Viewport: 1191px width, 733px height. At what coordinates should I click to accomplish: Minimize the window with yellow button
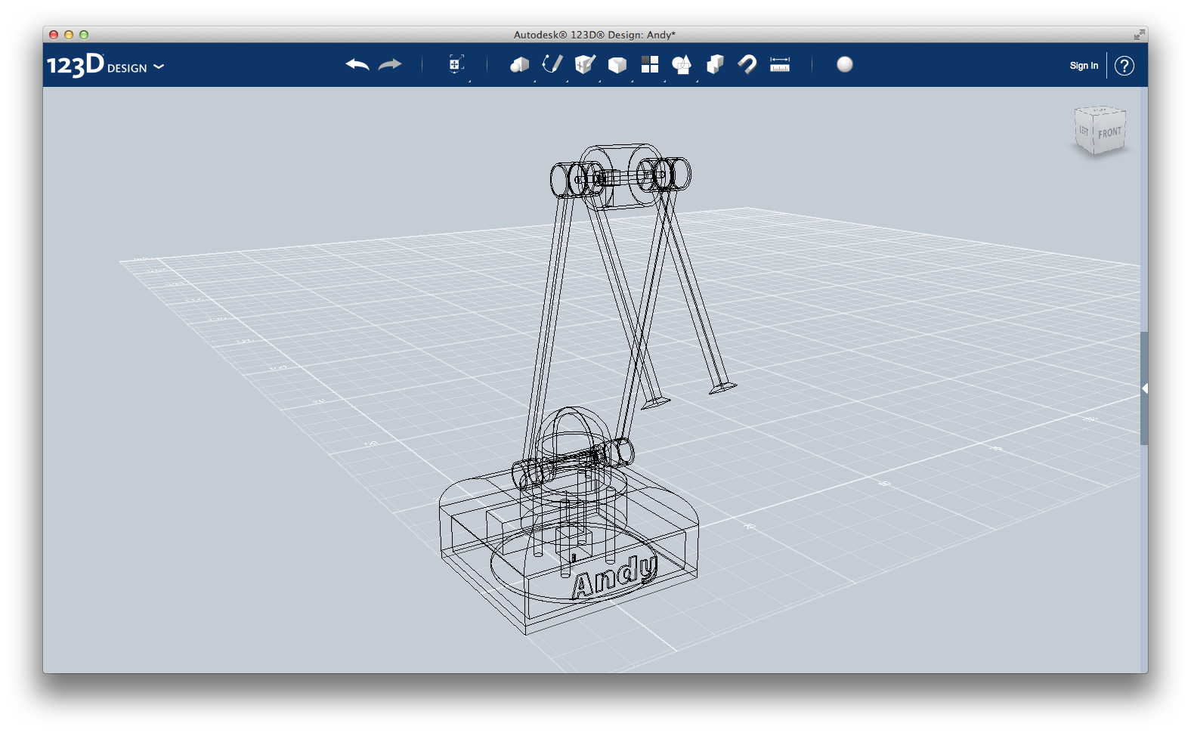click(x=69, y=35)
